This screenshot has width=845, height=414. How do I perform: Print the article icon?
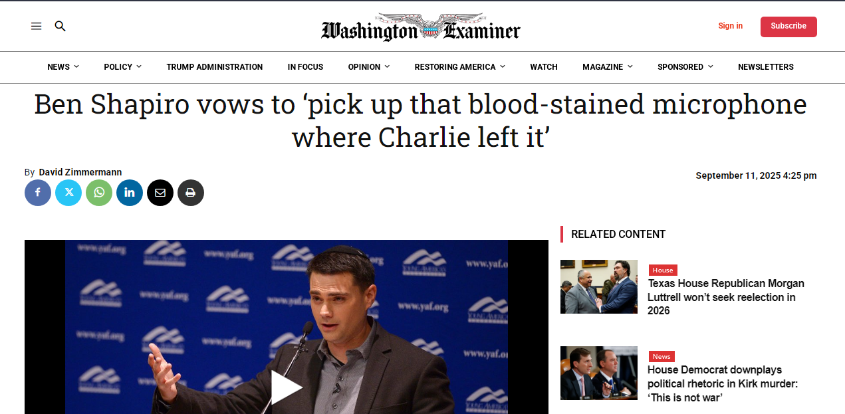pyautogui.click(x=191, y=193)
